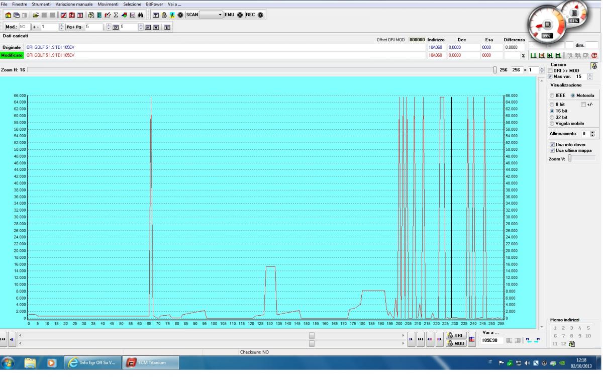Click the lower horizontal scrollbar thumb under chart
Image resolution: width=603 pixels, height=377 pixels.
312,343
